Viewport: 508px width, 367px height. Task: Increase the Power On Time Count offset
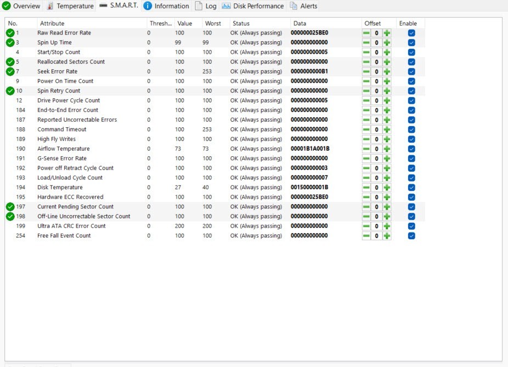387,81
